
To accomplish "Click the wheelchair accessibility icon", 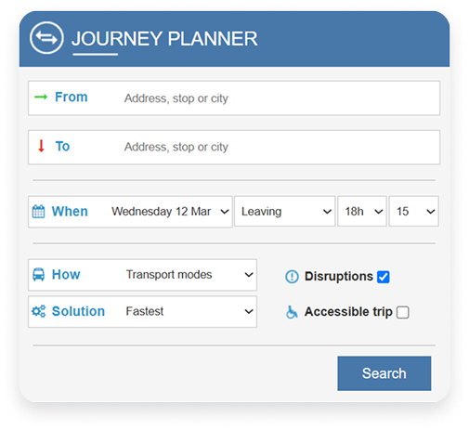I will click(292, 312).
